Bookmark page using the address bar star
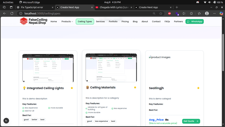 coord(161,13)
